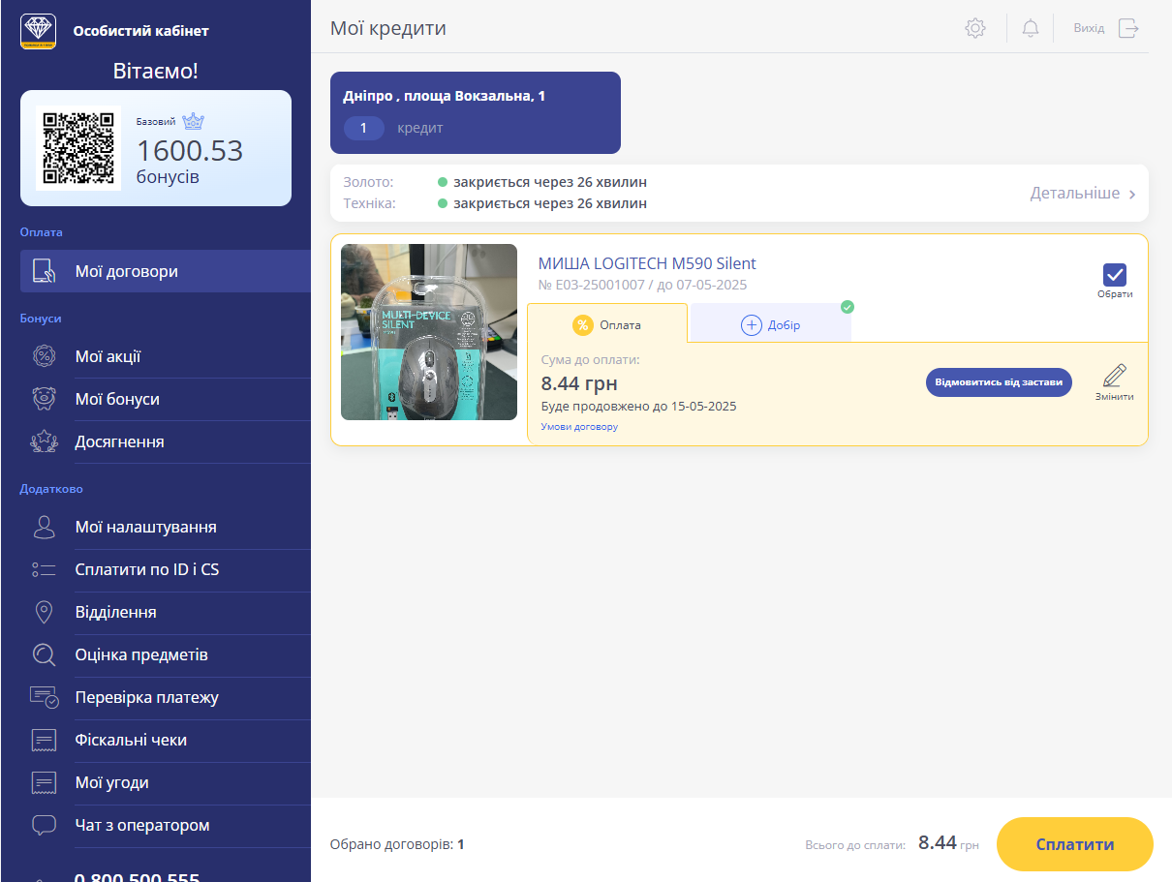Screen dimensions: 1172x882
Task: Click Відмовитись від застави button
Action: tap(999, 382)
